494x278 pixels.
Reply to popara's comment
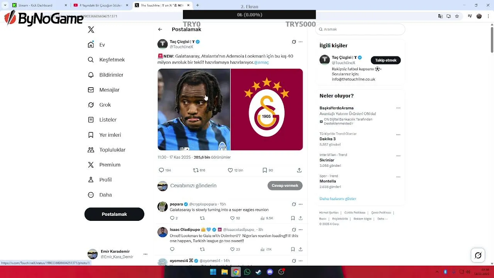(172, 219)
